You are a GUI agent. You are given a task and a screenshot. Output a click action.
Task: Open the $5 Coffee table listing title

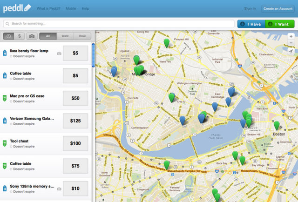(x=20, y=74)
